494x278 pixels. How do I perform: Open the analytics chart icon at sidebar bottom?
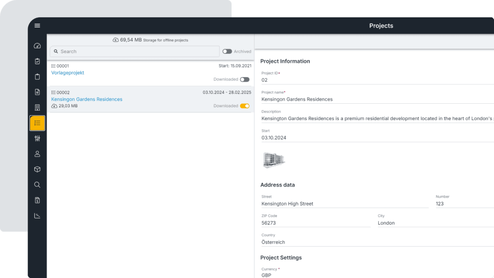pos(37,215)
